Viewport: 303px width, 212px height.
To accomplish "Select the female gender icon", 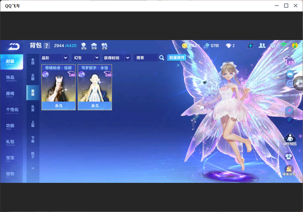I will (x=290, y=111).
